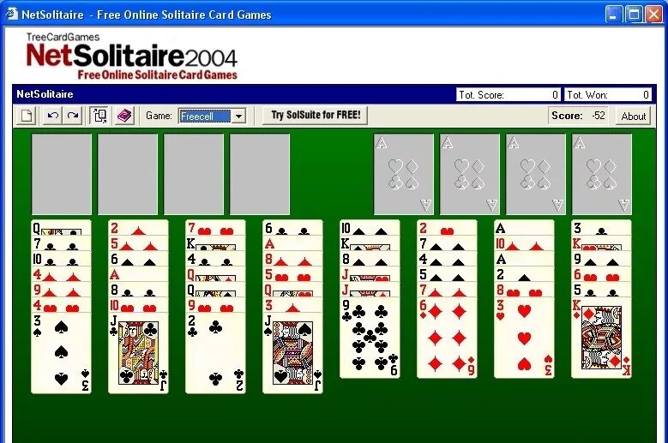The width and height of the screenshot is (668, 443).
Task: Select the two of clubs card
Action: click(215, 353)
